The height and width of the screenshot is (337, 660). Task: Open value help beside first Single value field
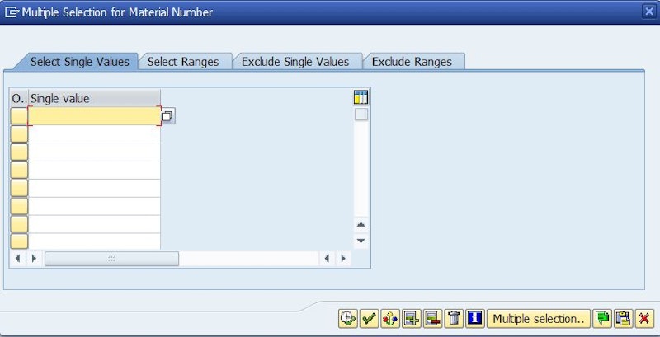pyautogui.click(x=167, y=116)
